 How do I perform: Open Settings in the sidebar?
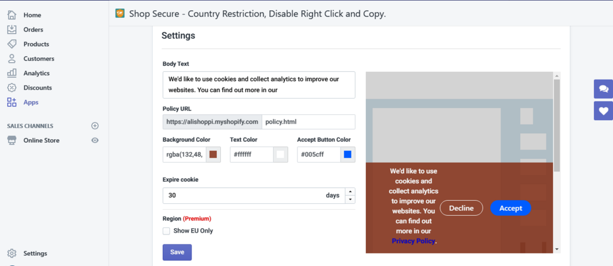pos(35,253)
